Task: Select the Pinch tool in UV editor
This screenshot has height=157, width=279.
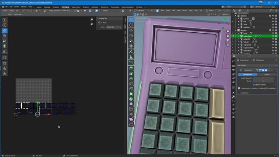Action: [x=5, y=74]
